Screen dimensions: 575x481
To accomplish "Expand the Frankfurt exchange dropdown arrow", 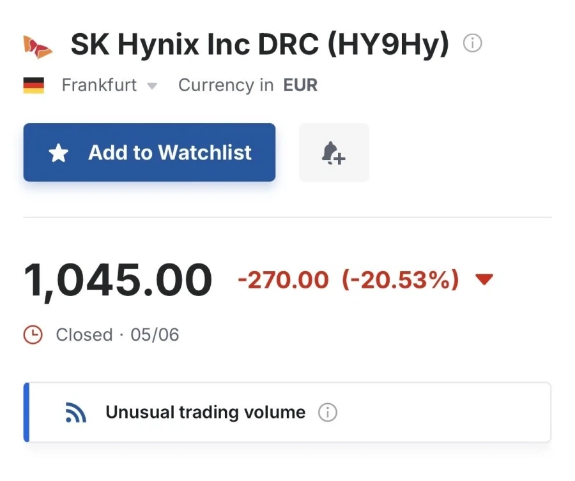I will [x=152, y=86].
